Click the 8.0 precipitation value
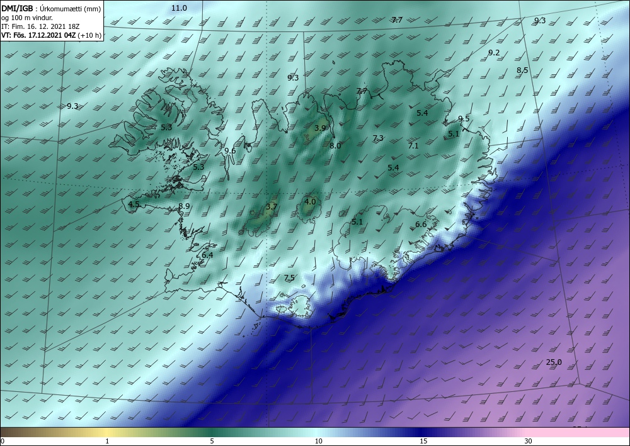 [x=335, y=145]
